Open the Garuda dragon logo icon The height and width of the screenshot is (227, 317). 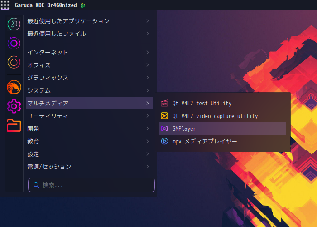pos(14,87)
